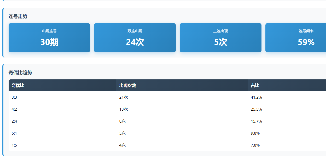Click the 三连出现 5次 card
Image resolution: width=326 pixels, height=158 pixels.
[220, 38]
